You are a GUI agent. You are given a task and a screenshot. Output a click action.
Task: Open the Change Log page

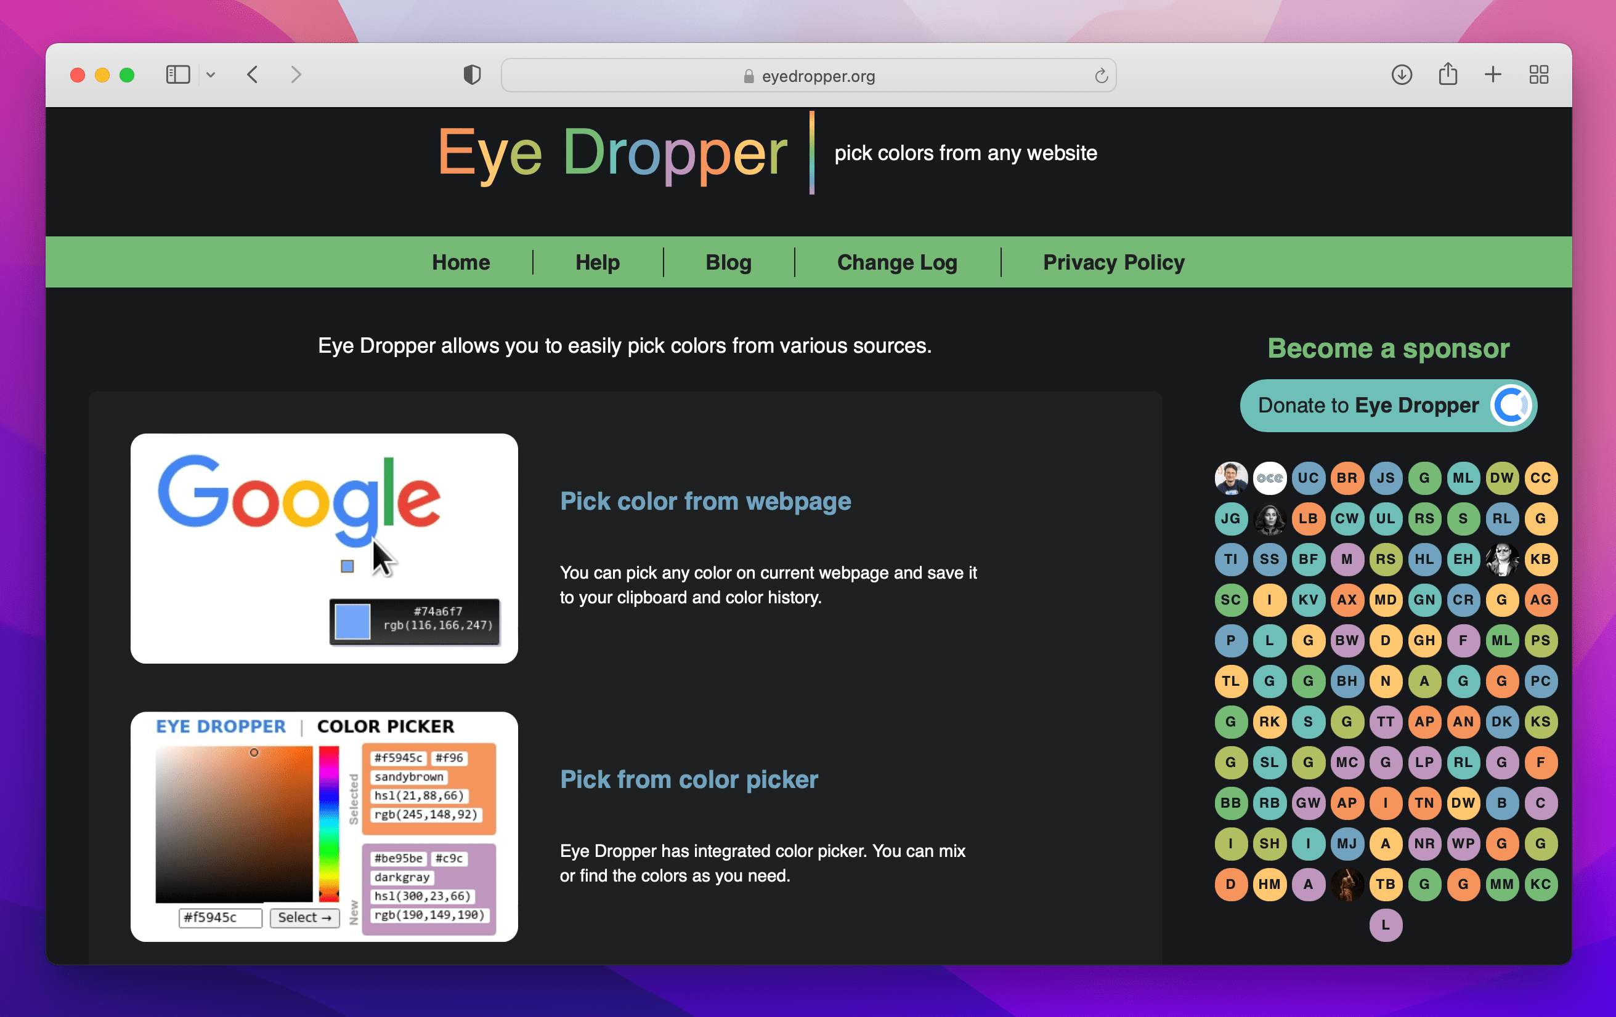point(897,262)
